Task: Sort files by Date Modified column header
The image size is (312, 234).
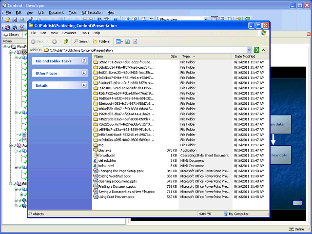Action: [250, 57]
